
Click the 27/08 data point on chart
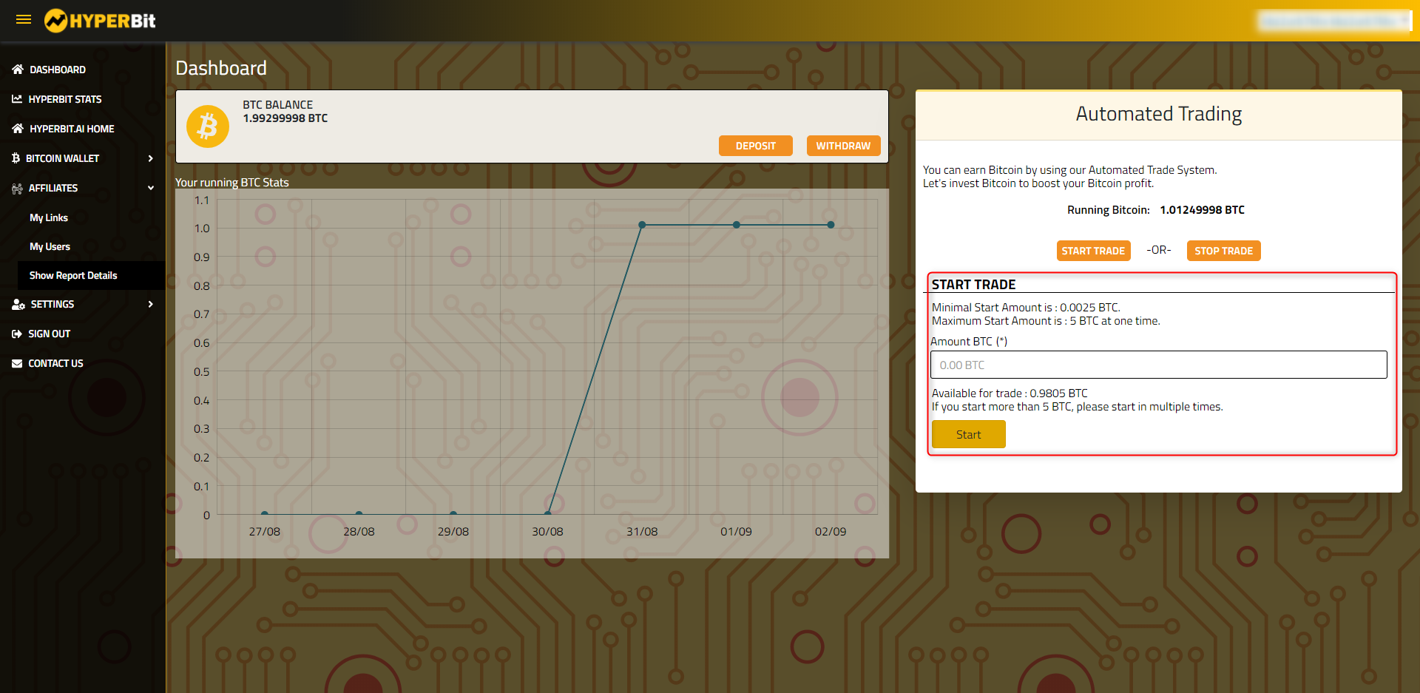(x=265, y=513)
